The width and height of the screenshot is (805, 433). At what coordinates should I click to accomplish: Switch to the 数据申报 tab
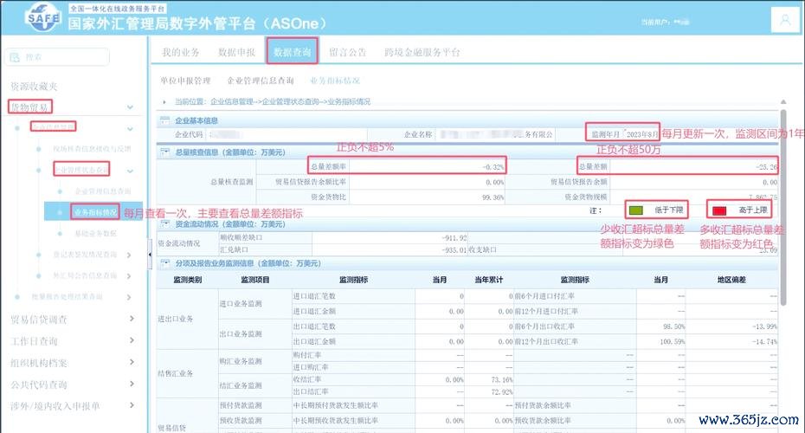[x=236, y=52]
